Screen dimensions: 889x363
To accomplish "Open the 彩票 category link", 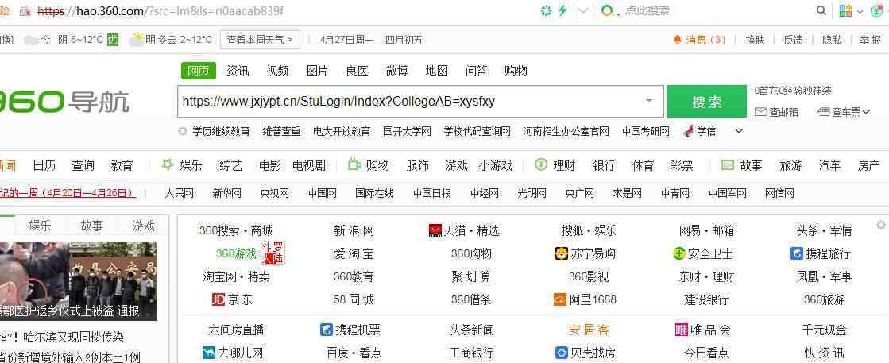I will pyautogui.click(x=682, y=165).
